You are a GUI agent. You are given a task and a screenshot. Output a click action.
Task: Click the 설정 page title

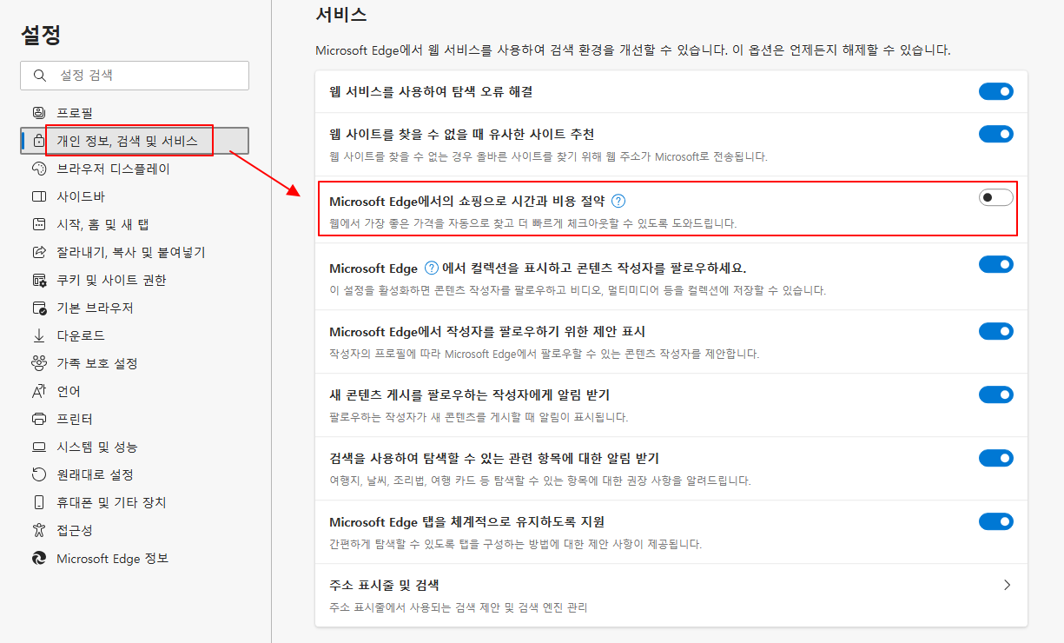(41, 36)
